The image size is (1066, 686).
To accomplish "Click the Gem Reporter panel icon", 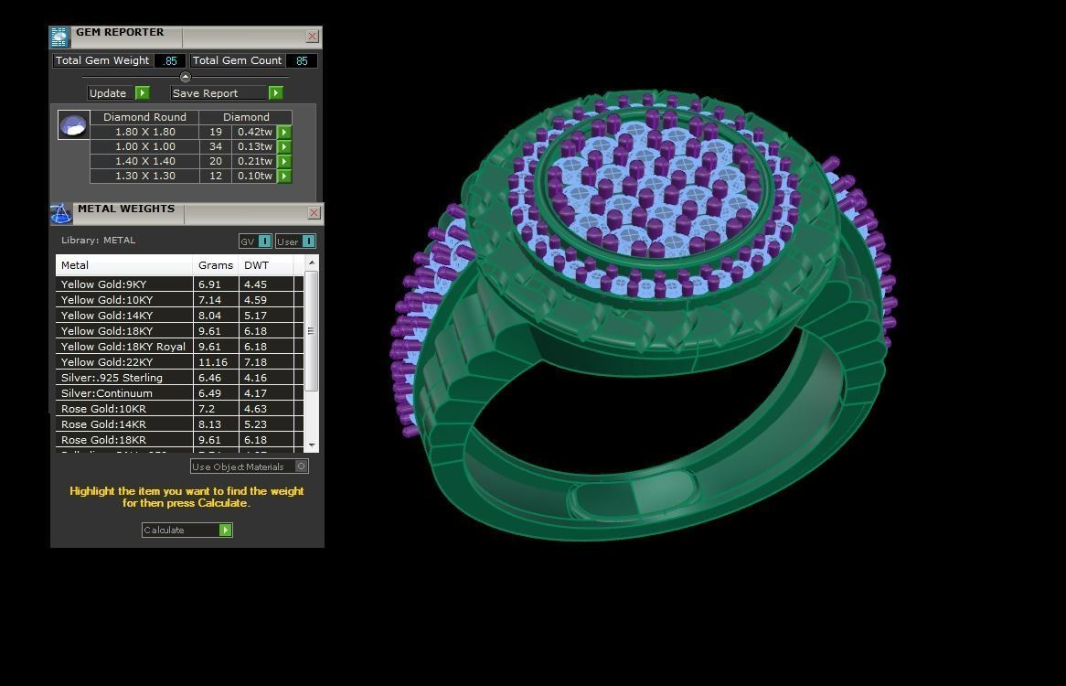I will point(59,37).
